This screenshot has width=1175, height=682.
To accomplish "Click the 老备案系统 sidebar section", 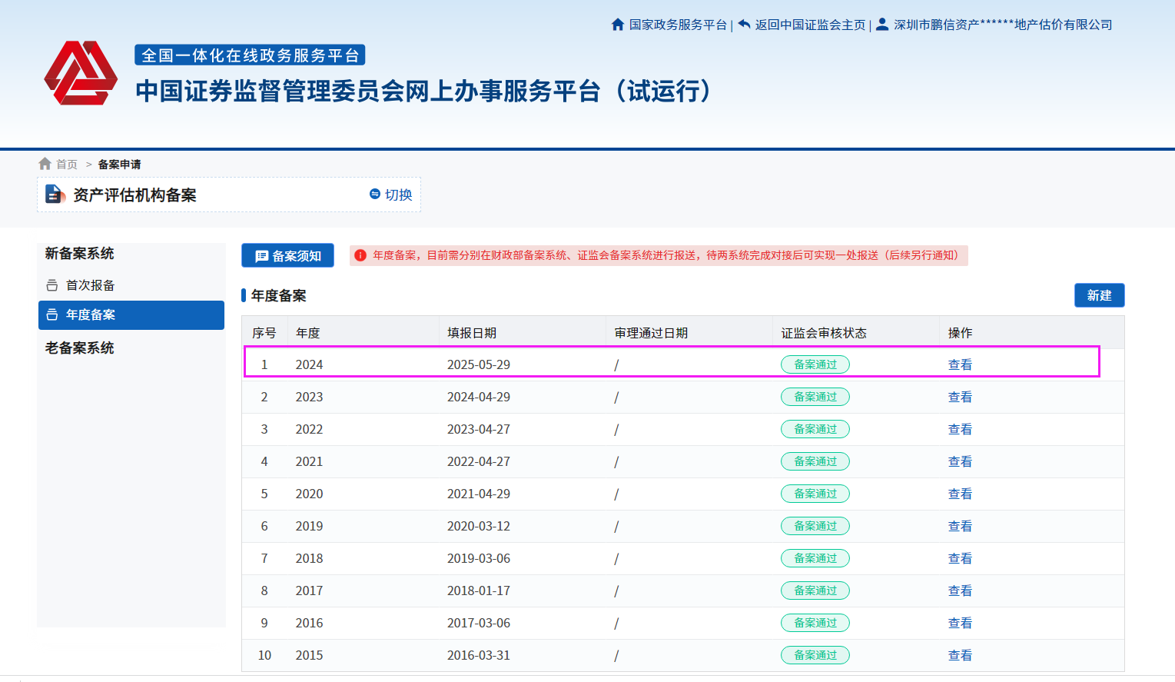I will click(79, 348).
